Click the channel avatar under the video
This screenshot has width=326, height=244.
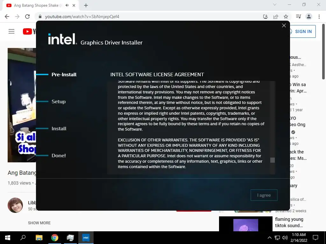coord(15,205)
